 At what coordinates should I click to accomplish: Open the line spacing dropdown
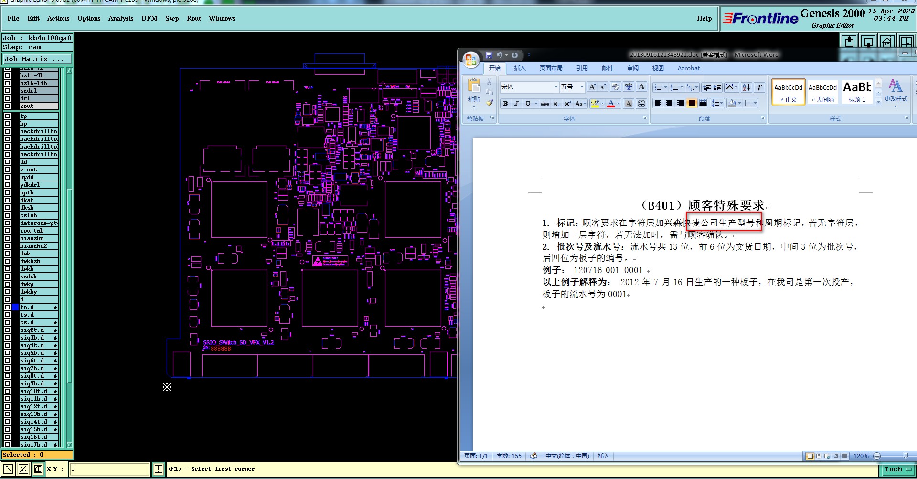[717, 104]
